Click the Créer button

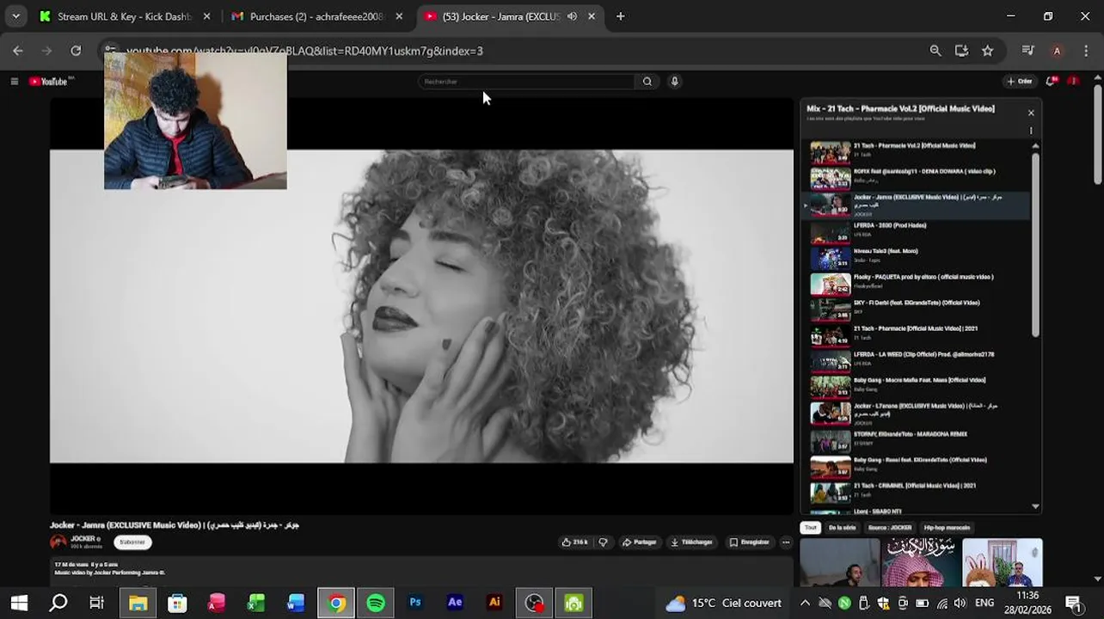pyautogui.click(x=1019, y=82)
